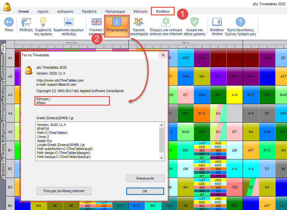Open Βοήθεια Online book icon

[217, 22]
